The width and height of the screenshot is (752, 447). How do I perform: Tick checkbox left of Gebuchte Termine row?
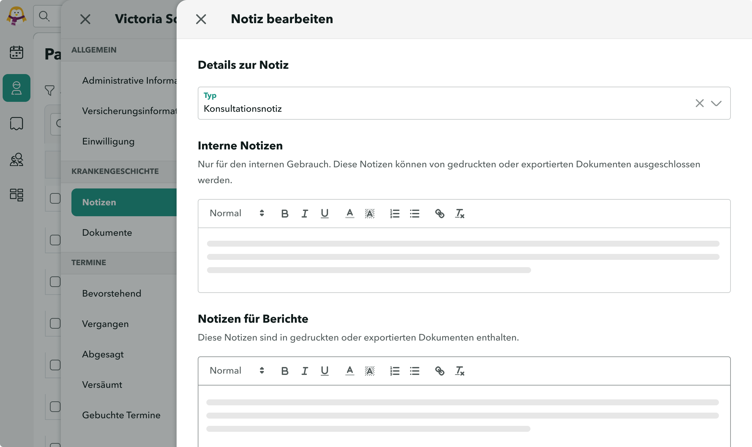tap(55, 407)
